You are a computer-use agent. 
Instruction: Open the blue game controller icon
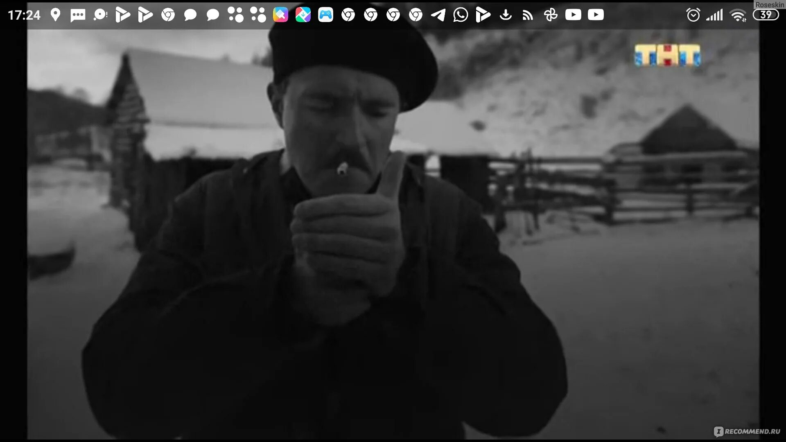(325, 15)
